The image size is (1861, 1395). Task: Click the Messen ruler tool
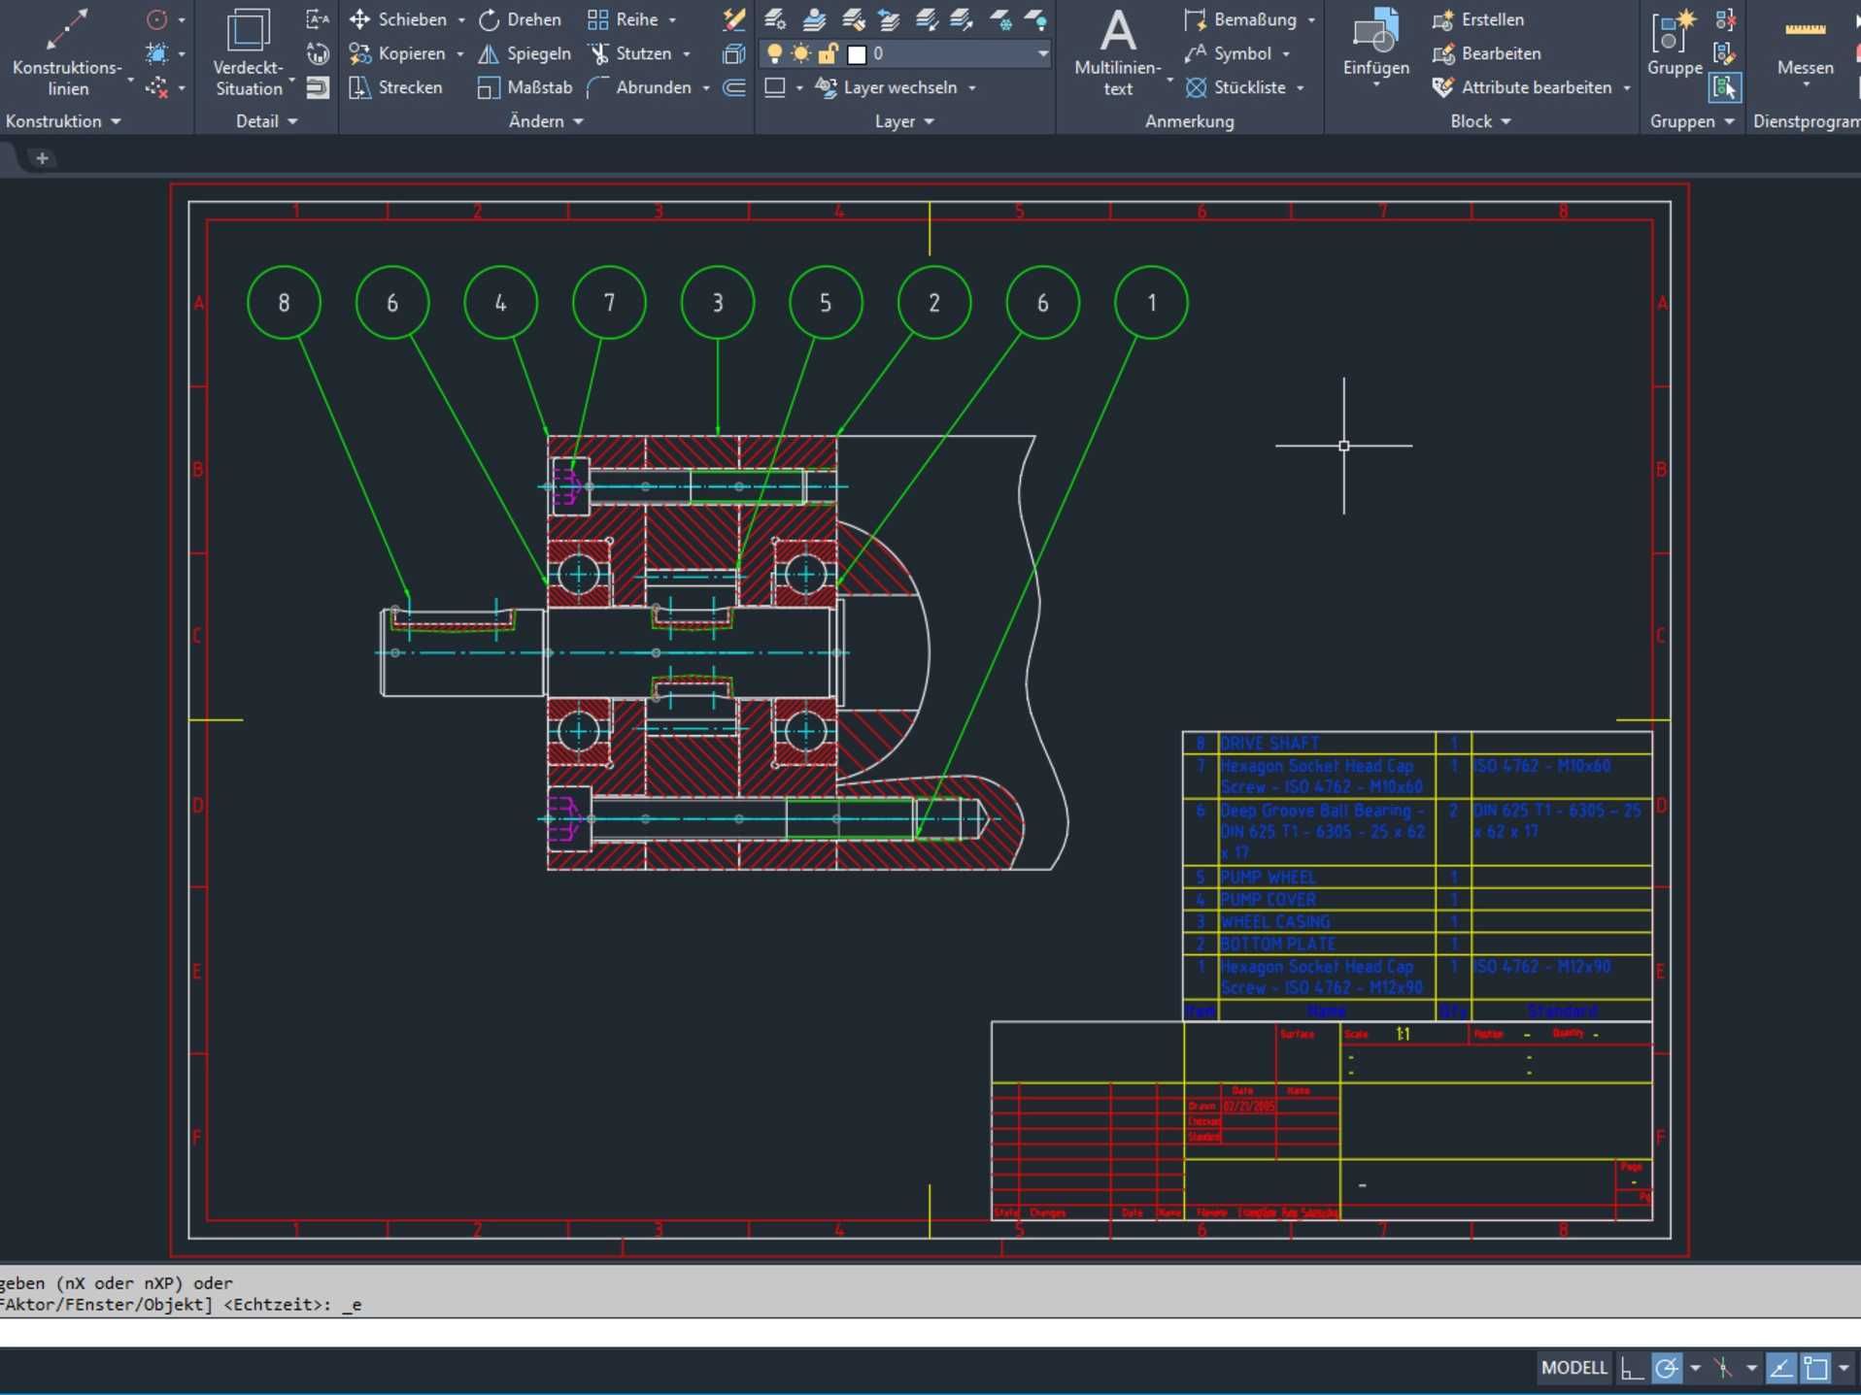(1806, 49)
